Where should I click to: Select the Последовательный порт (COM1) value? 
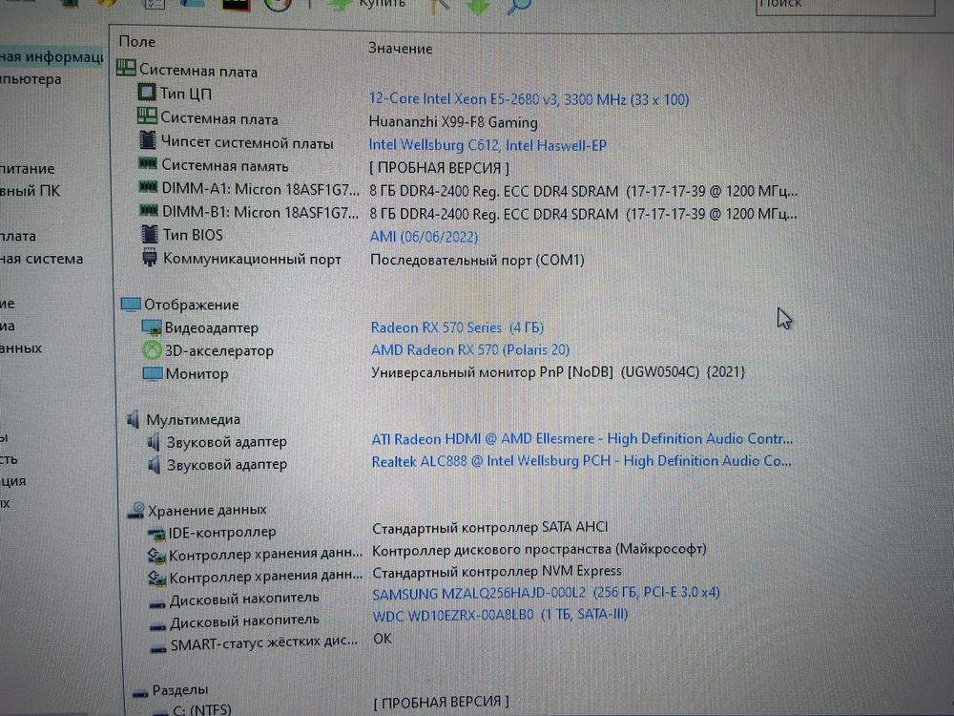(x=477, y=260)
